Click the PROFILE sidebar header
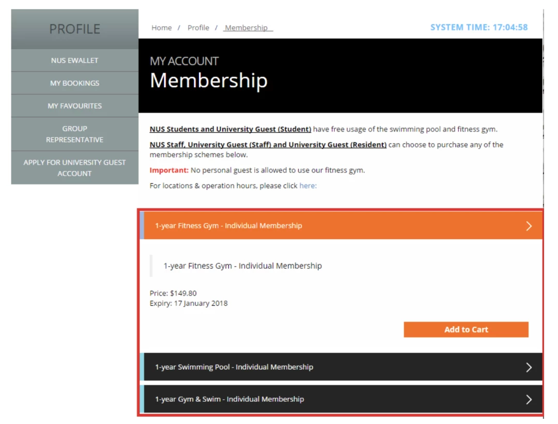Viewport: 558px width, 424px height. [75, 29]
